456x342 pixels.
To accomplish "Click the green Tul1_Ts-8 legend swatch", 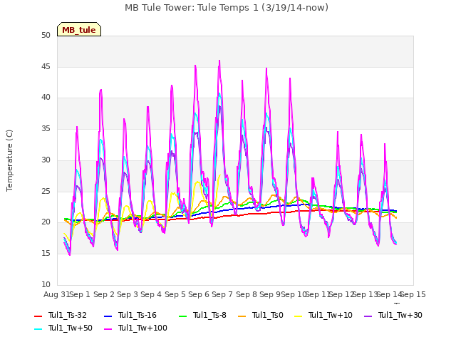I will pyautogui.click(x=183, y=316).
